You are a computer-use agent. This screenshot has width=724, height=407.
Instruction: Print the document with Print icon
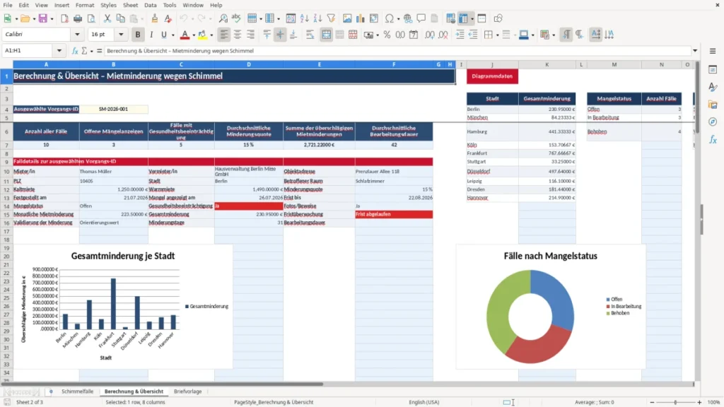click(x=78, y=18)
